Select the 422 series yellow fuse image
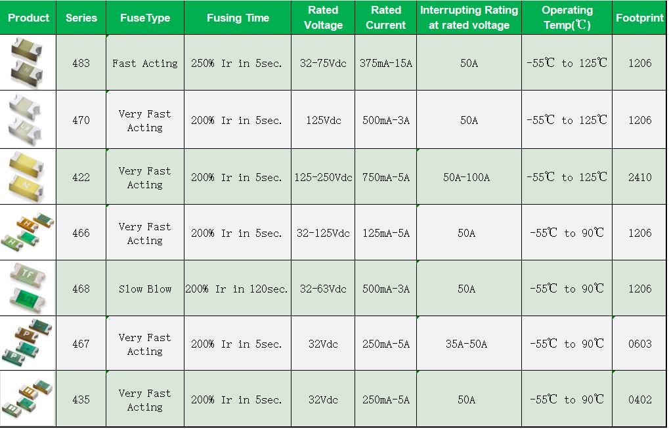Image resolution: width=669 pixels, height=429 pixels. click(x=28, y=177)
